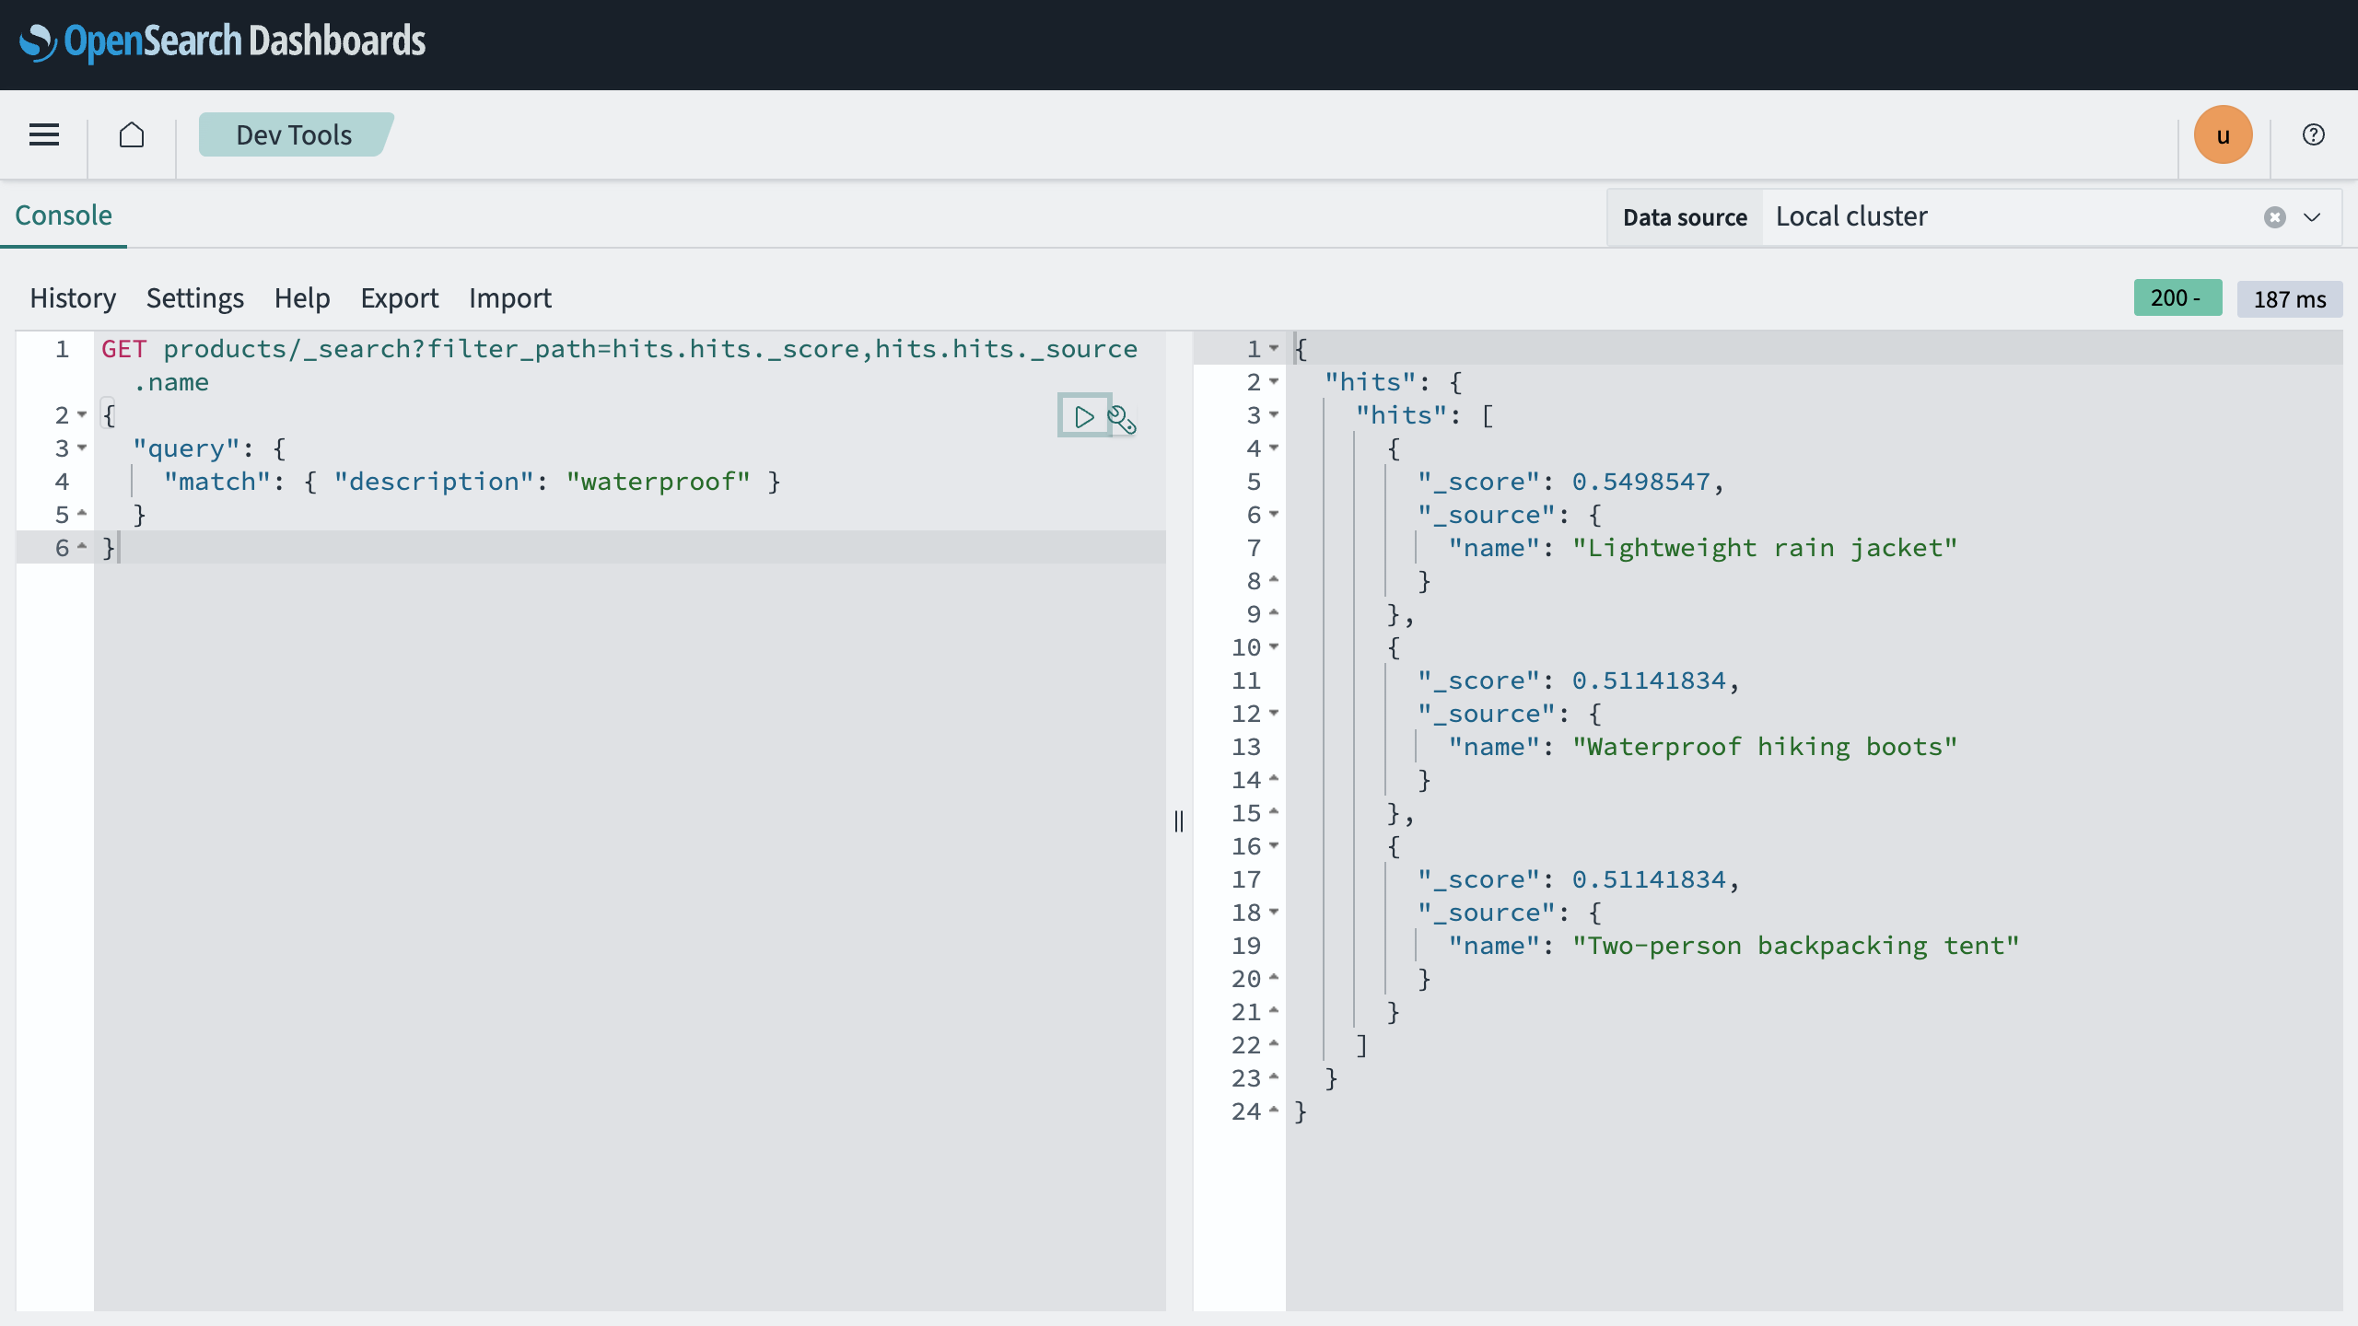Click the "waterproof" match value in editor
2358x1326 pixels.
(659, 482)
